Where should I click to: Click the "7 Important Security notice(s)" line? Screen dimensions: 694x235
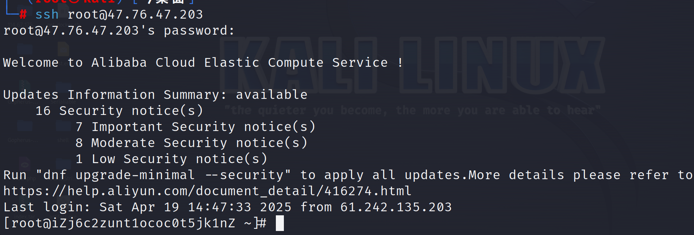[195, 127]
